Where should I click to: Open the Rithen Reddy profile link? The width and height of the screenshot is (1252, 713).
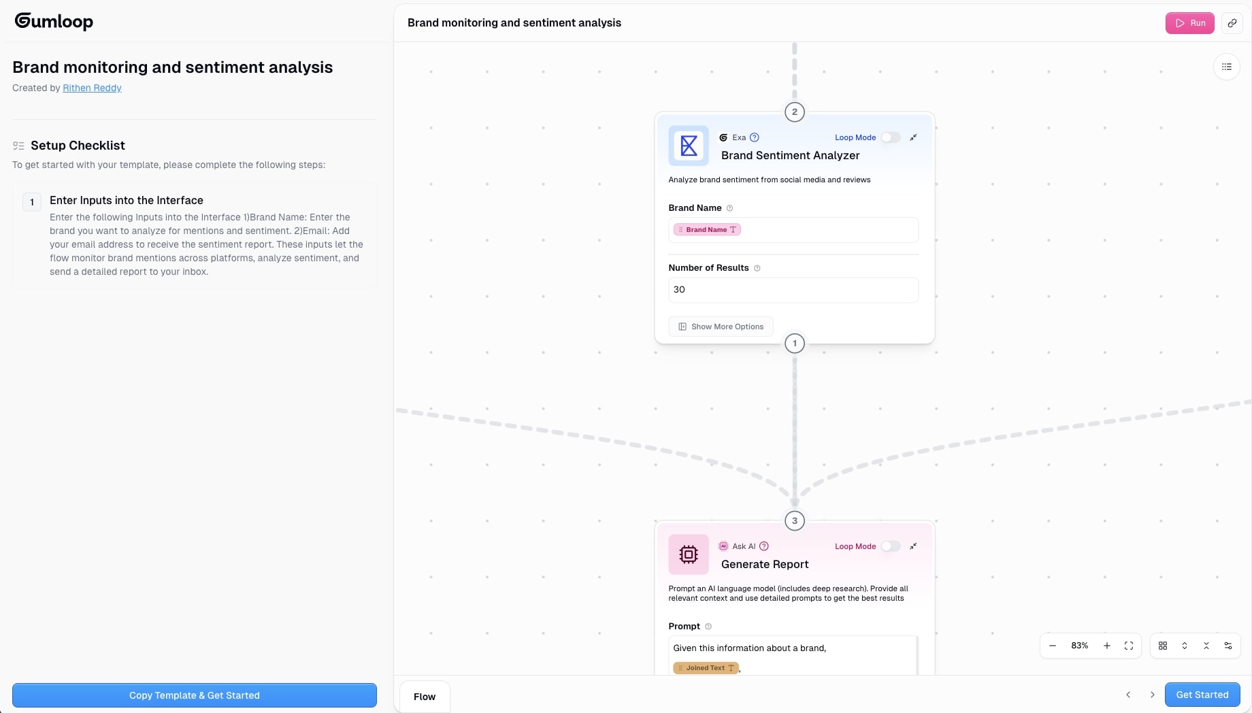92,88
